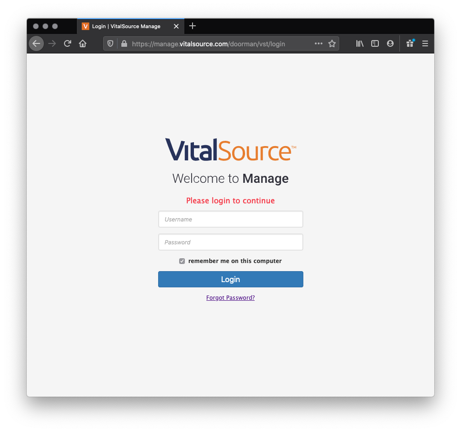Go back using the browser back arrow

[36, 44]
